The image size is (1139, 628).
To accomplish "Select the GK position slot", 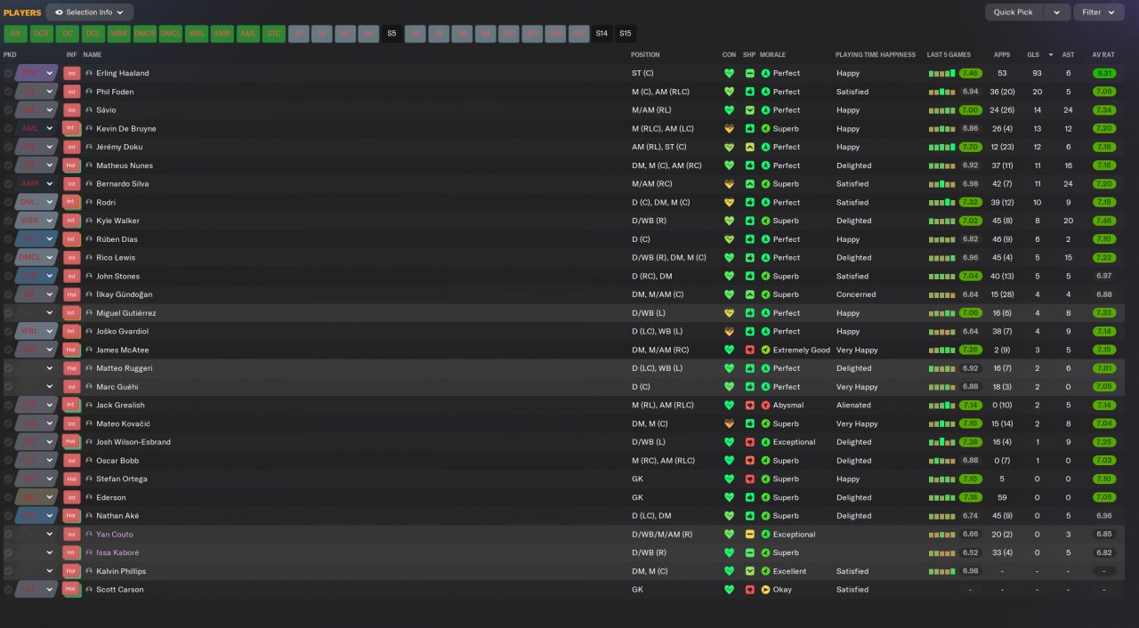I will (x=15, y=34).
